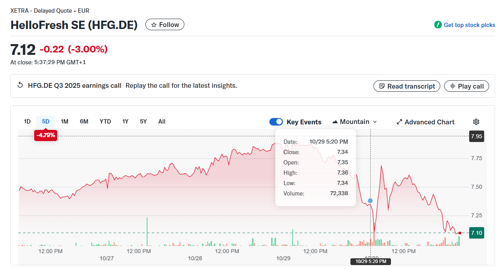Show All time chart range
Screen dimensions: 501x269
tap(162, 122)
